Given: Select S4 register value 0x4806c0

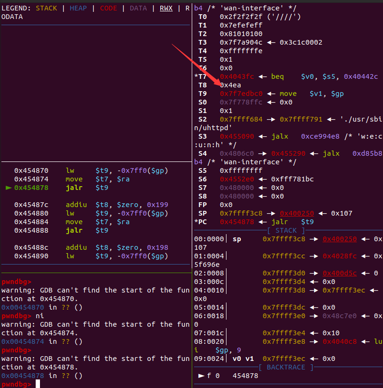Looking at the screenshot, I should [x=237, y=153].
